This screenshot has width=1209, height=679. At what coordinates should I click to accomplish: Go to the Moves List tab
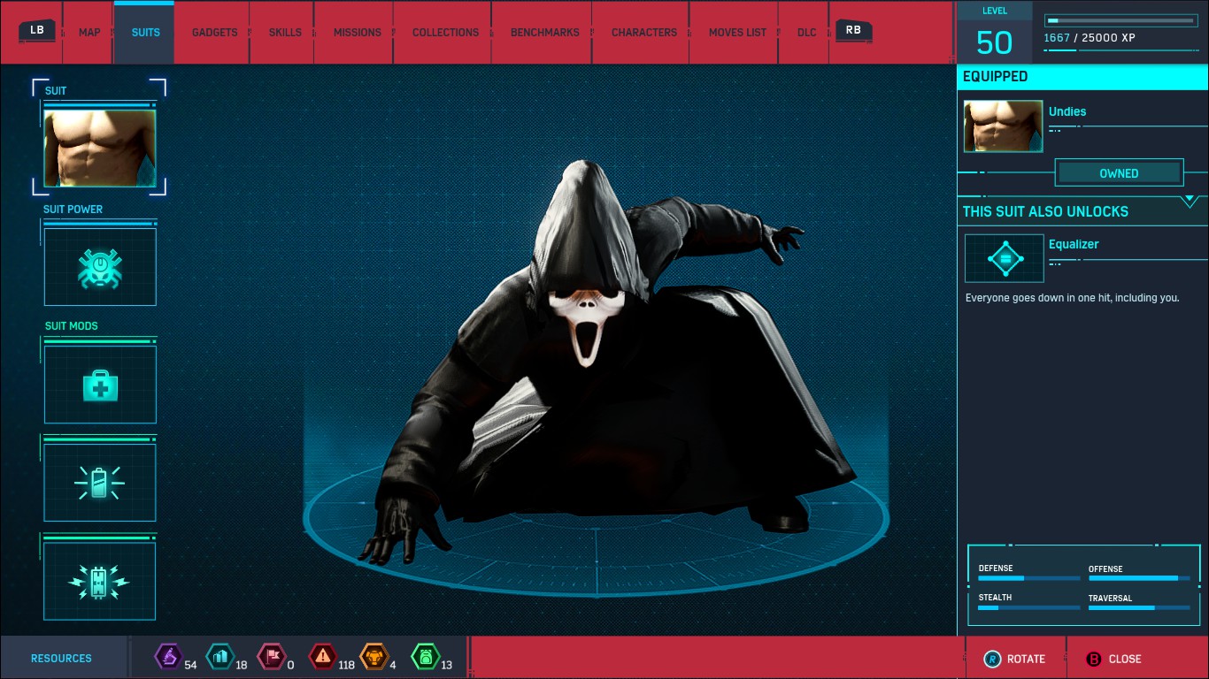pyautogui.click(x=737, y=33)
